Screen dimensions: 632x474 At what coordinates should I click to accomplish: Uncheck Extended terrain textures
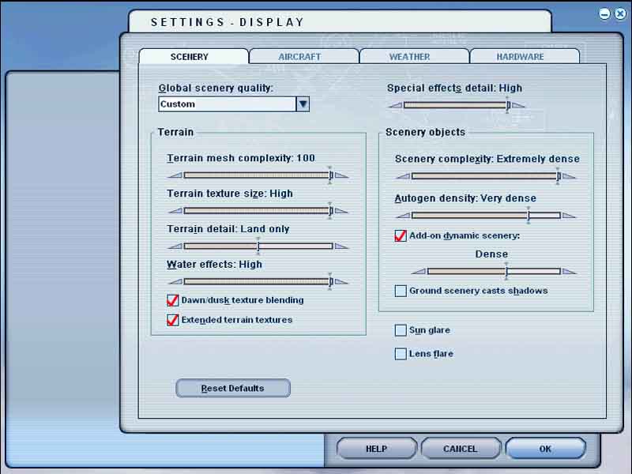[173, 320]
